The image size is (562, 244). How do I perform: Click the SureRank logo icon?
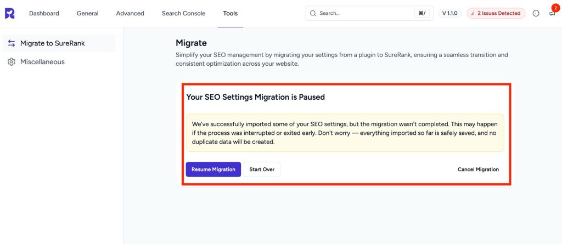click(x=10, y=13)
